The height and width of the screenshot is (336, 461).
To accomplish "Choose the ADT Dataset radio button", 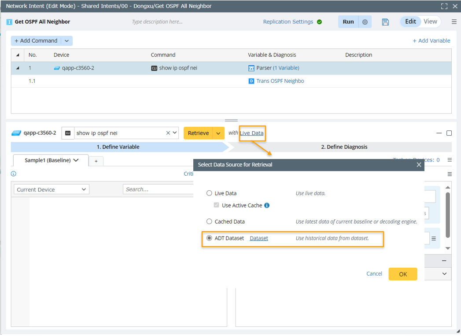I will click(x=209, y=238).
